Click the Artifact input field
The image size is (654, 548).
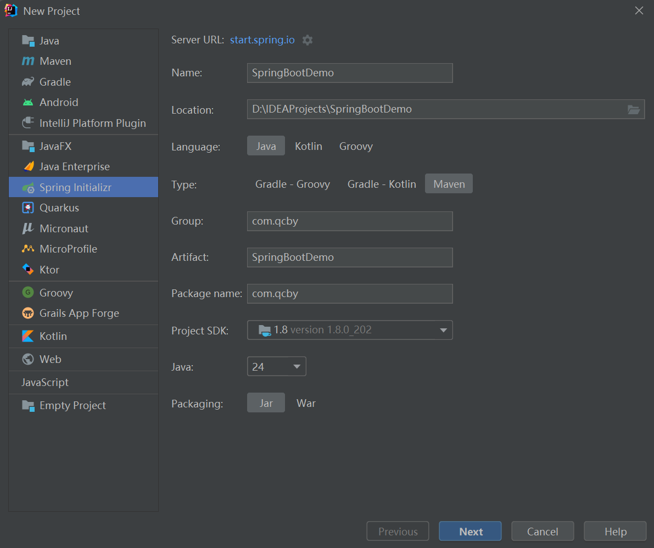click(x=350, y=258)
